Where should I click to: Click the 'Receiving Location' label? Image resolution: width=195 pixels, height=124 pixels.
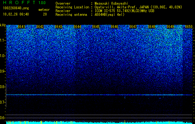click(72, 7)
